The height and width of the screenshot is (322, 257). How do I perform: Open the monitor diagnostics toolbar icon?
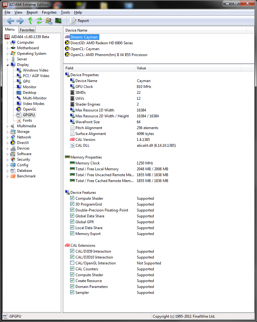point(58,21)
